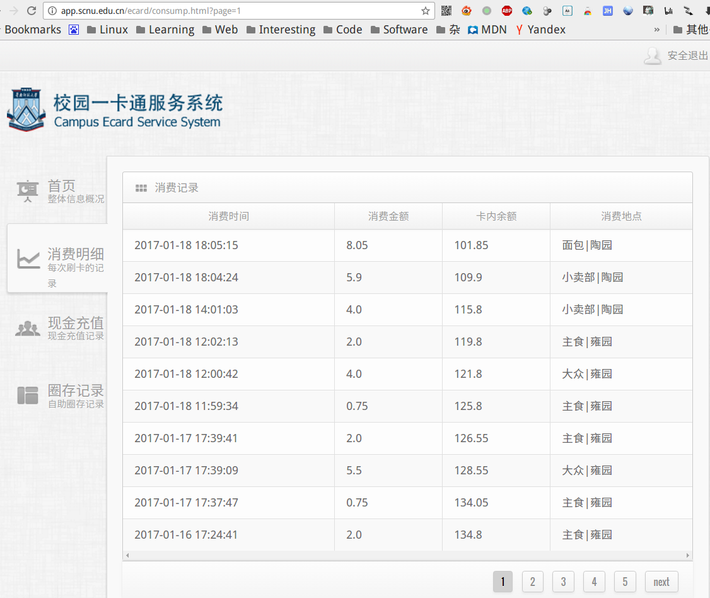This screenshot has height=598, width=710.
Task: Click the Weibo extension icon
Action: (467, 11)
